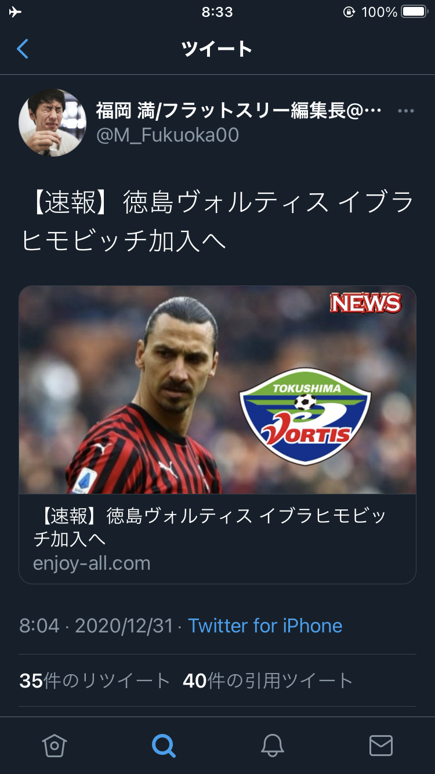Tap the airplane mode status icon

tap(15, 12)
